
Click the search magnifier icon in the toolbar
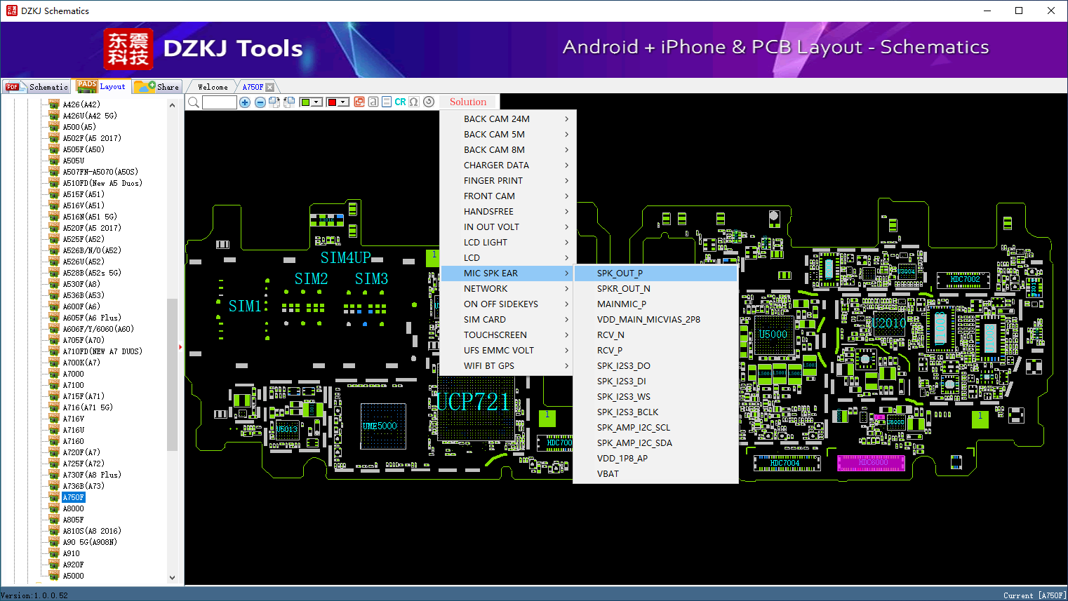coord(194,102)
